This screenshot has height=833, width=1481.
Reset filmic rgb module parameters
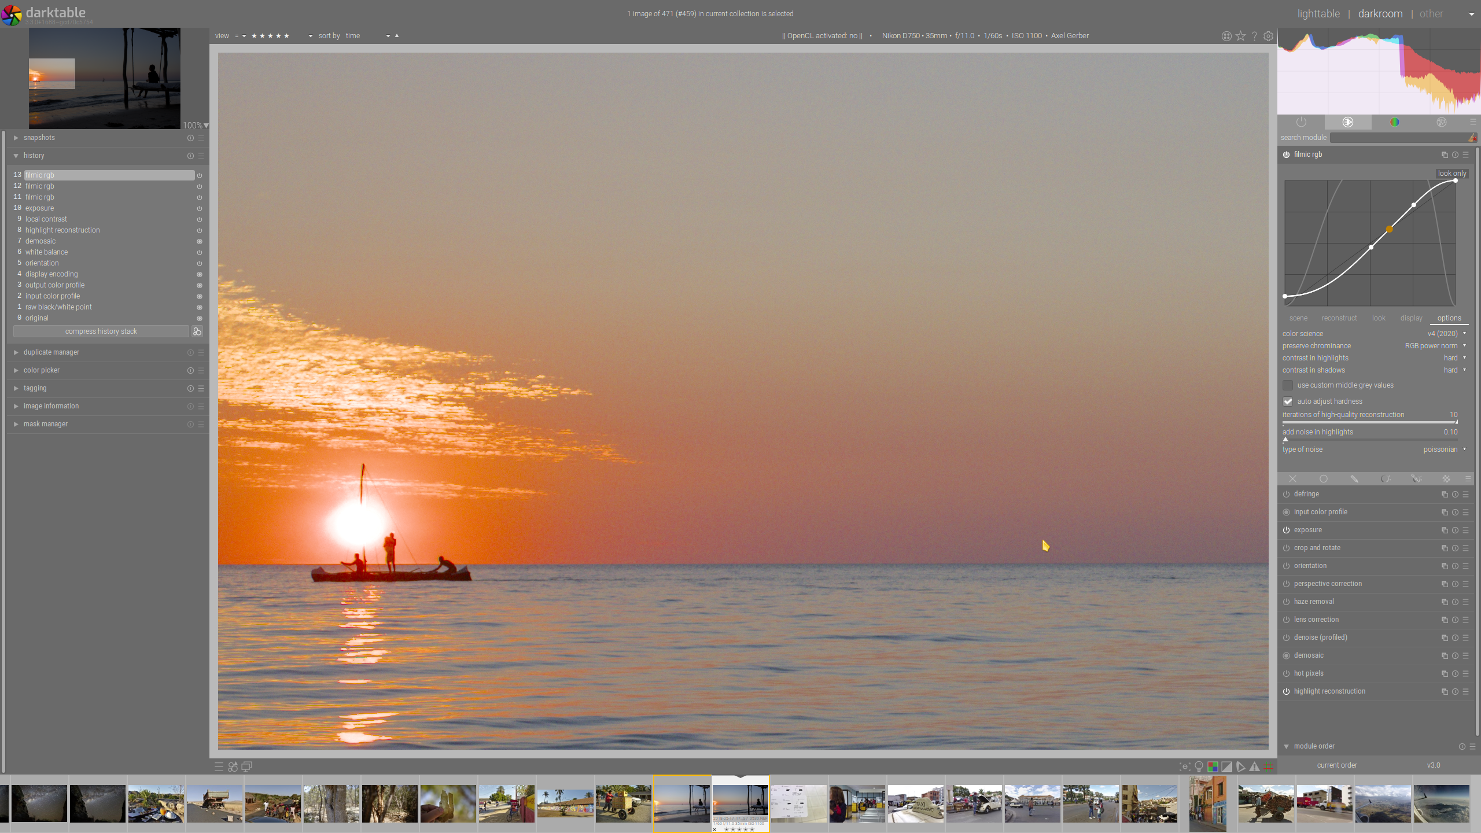[x=1455, y=154]
